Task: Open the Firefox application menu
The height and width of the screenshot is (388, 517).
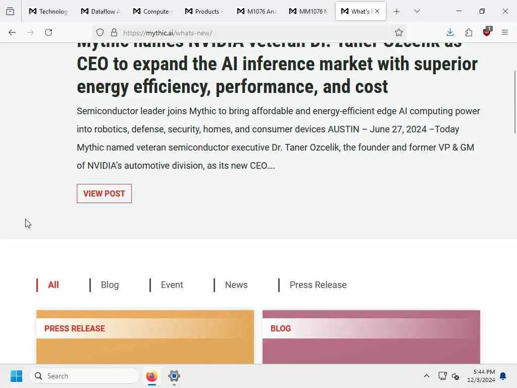Action: click(x=504, y=32)
